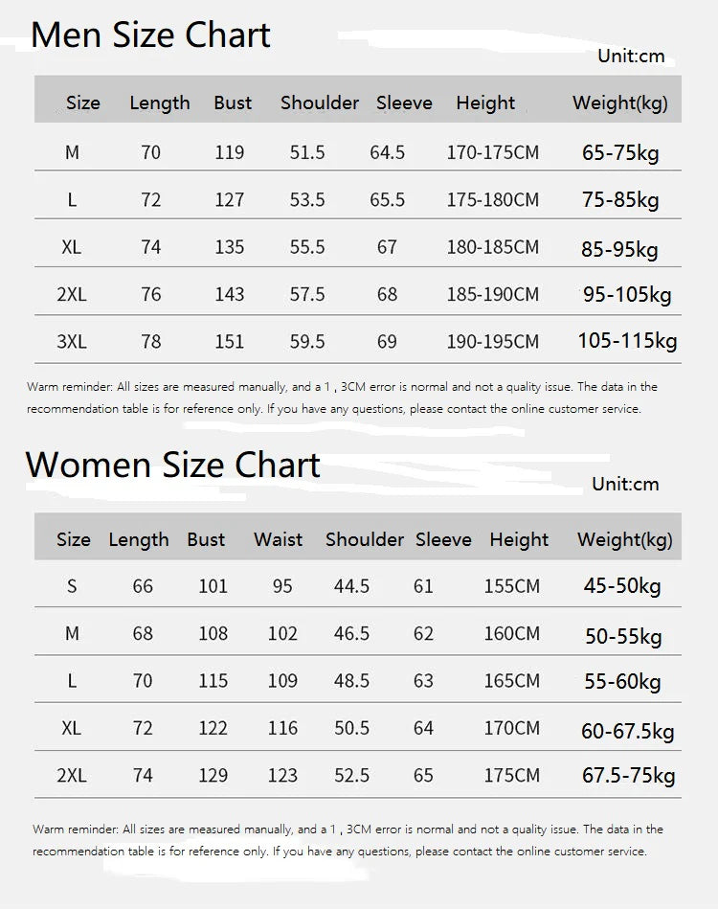The width and height of the screenshot is (718, 909).
Task: Click the men's bust value 143
Action: 230,294
